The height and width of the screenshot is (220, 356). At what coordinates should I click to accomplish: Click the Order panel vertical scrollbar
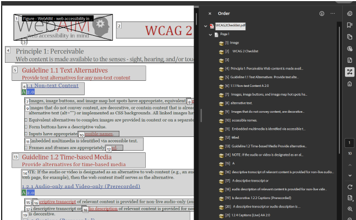pos(339,90)
